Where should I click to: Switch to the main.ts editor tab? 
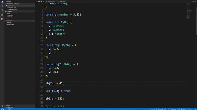pos(40,1)
